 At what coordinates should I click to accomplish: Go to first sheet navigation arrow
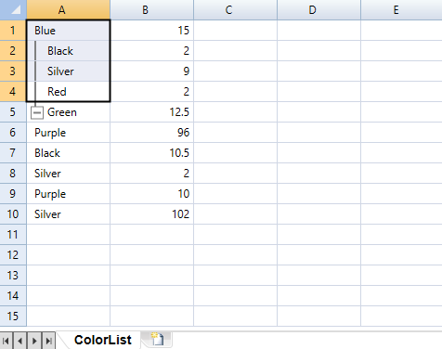pyautogui.click(x=6, y=341)
